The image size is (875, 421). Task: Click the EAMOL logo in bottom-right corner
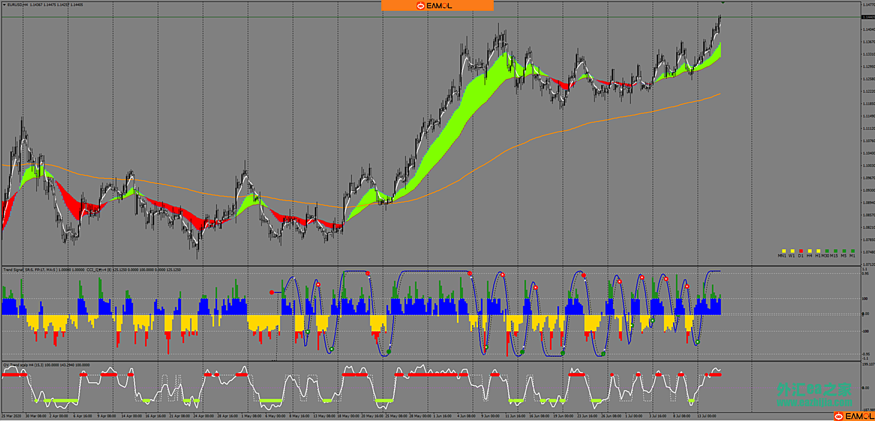854,416
